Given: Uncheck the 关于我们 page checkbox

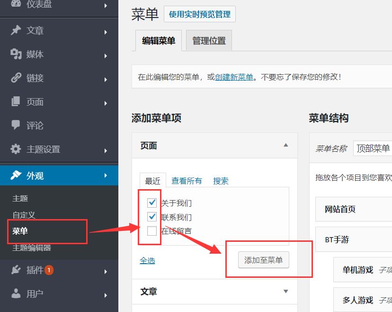Looking at the screenshot, I should coord(152,202).
